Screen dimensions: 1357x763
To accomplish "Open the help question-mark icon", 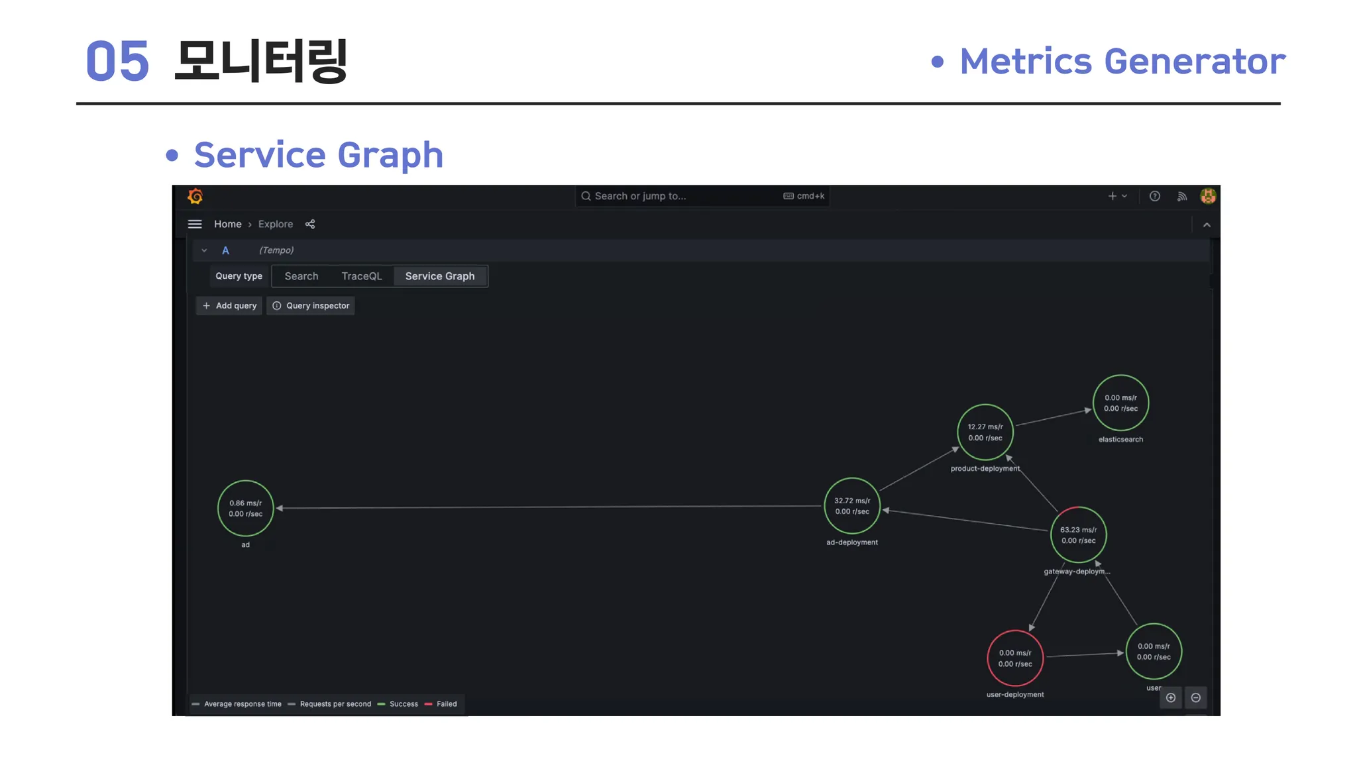I will 1155,196.
